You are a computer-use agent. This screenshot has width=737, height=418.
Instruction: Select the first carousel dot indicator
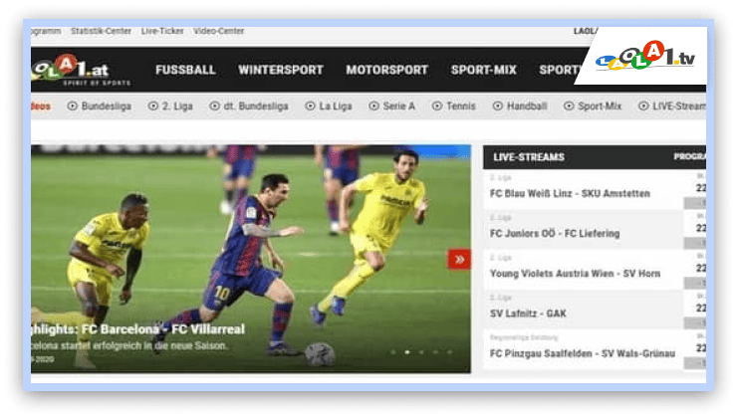[393, 351]
